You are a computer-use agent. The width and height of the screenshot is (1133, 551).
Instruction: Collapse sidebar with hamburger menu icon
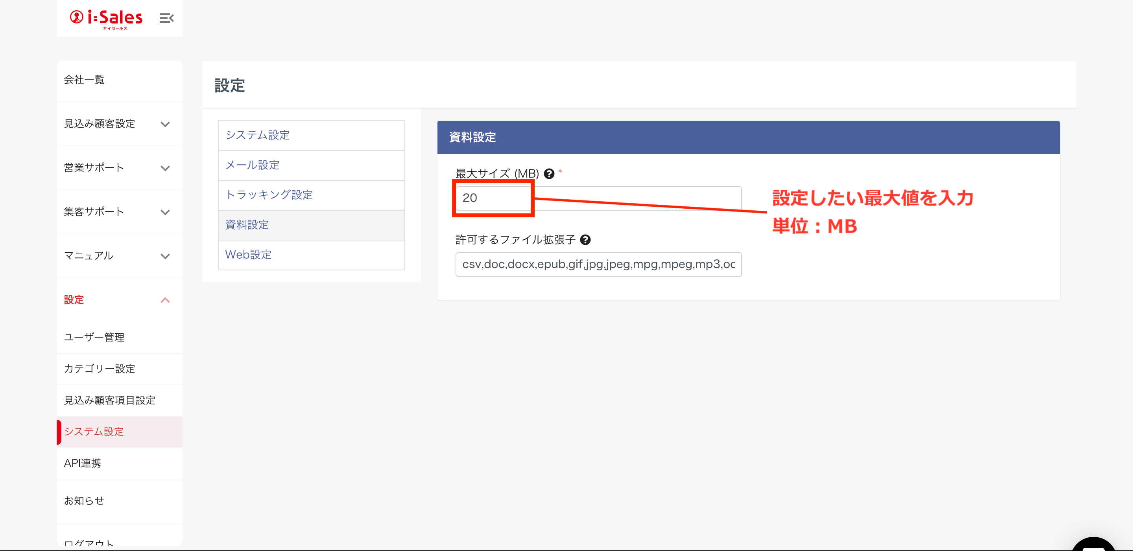coord(166,18)
